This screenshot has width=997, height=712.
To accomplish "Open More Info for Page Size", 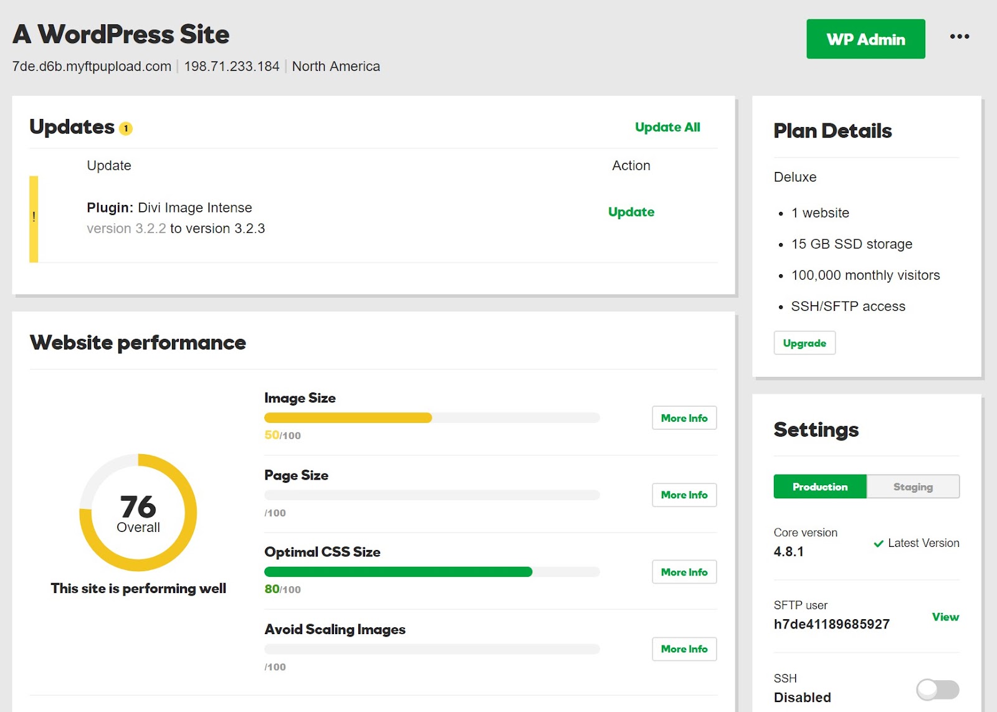I will [684, 495].
